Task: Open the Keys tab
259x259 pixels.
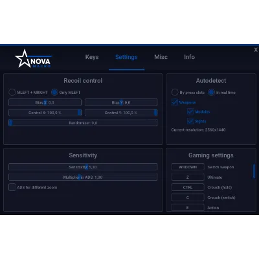Action: [x=92, y=57]
